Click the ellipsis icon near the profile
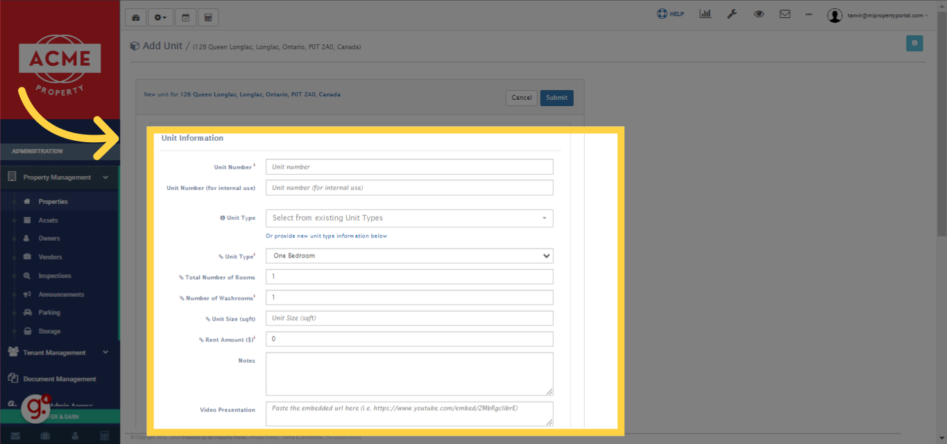 point(808,14)
